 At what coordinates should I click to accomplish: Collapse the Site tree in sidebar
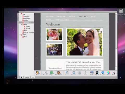tap(20, 14)
